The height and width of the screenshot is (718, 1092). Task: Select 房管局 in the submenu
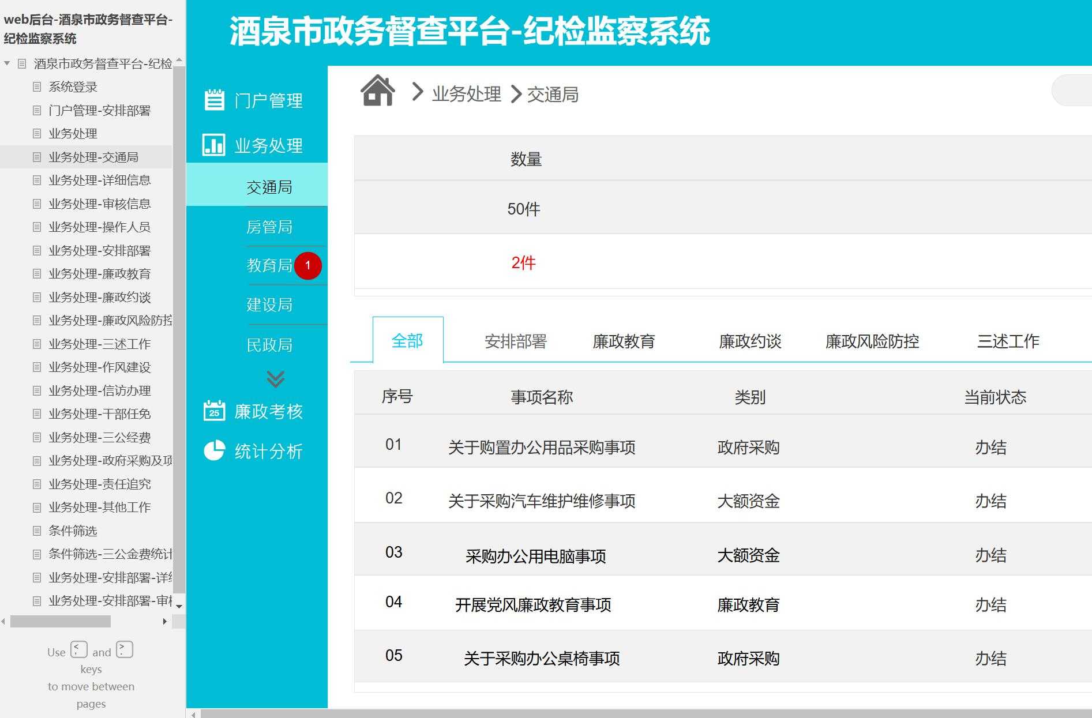click(x=270, y=227)
